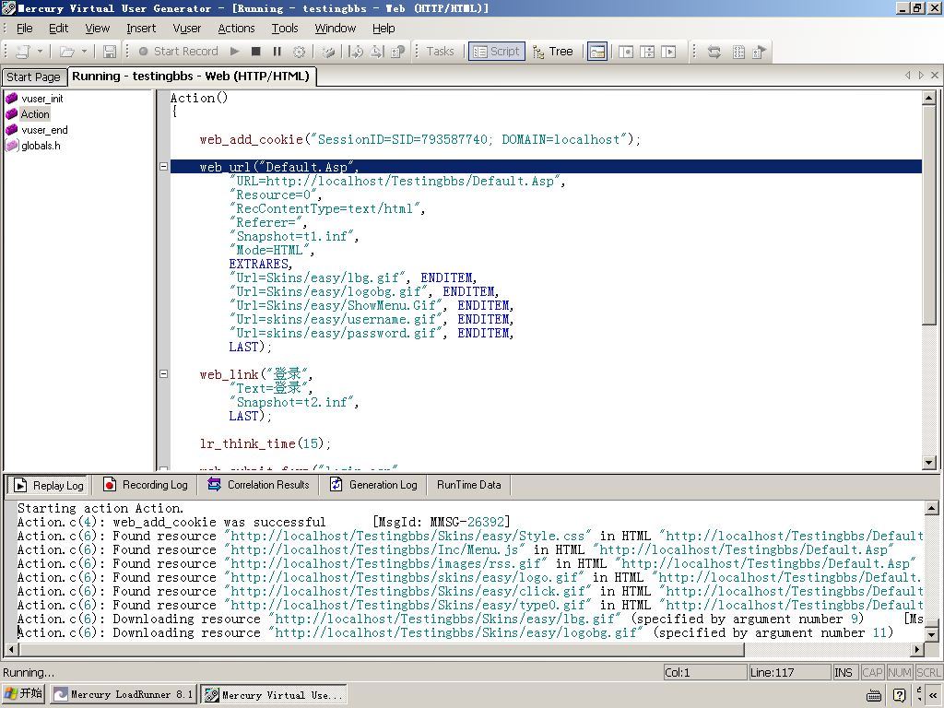Click the log horizontal scroll right arrow

(917, 650)
